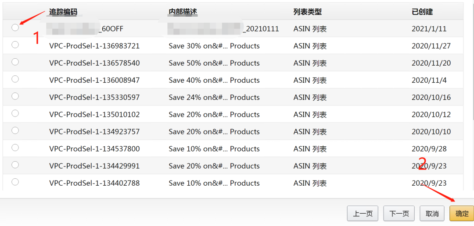Viewport: 474px width, 226px height.
Task: Confirm selection with 确定 button
Action: (462, 214)
